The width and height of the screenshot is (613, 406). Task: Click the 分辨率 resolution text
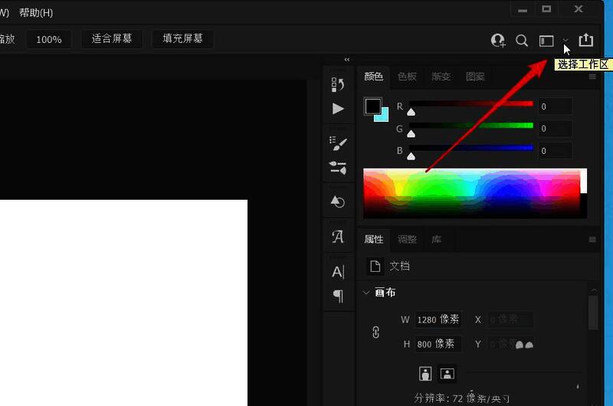pyautogui.click(x=462, y=398)
